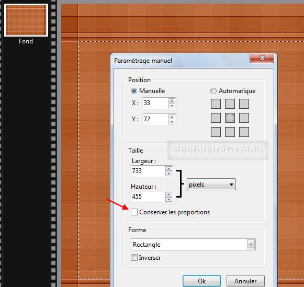Enable Conserver les proportions checkbox
The width and height of the screenshot is (304, 287).
click(x=134, y=212)
